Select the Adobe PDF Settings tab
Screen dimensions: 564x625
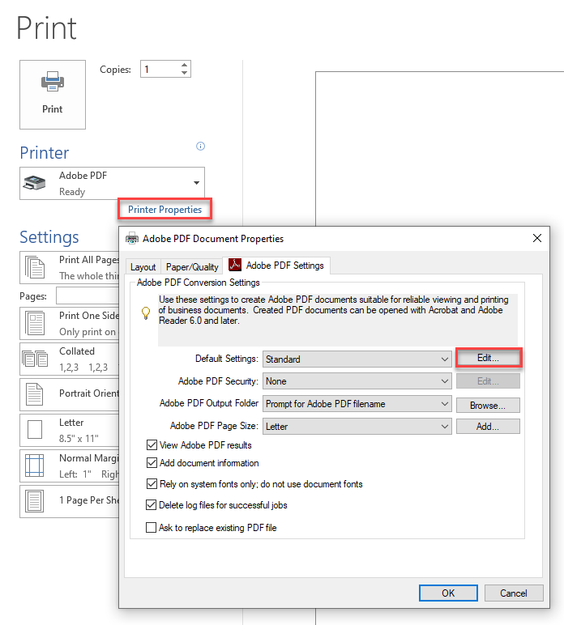[276, 266]
